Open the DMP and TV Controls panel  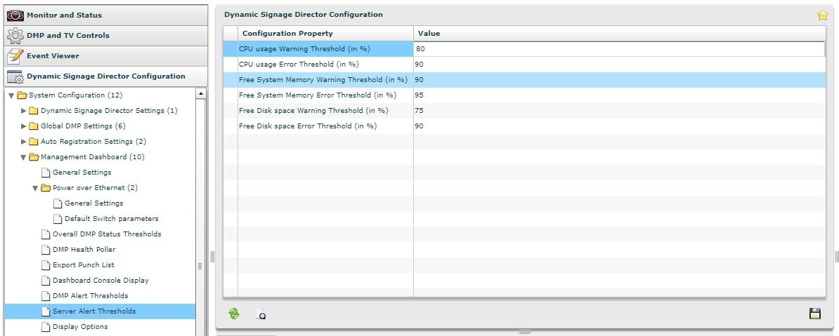click(x=106, y=35)
